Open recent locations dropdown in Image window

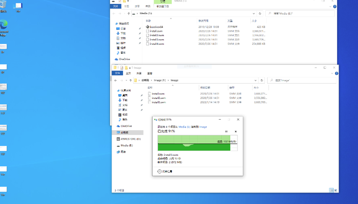click(x=126, y=81)
